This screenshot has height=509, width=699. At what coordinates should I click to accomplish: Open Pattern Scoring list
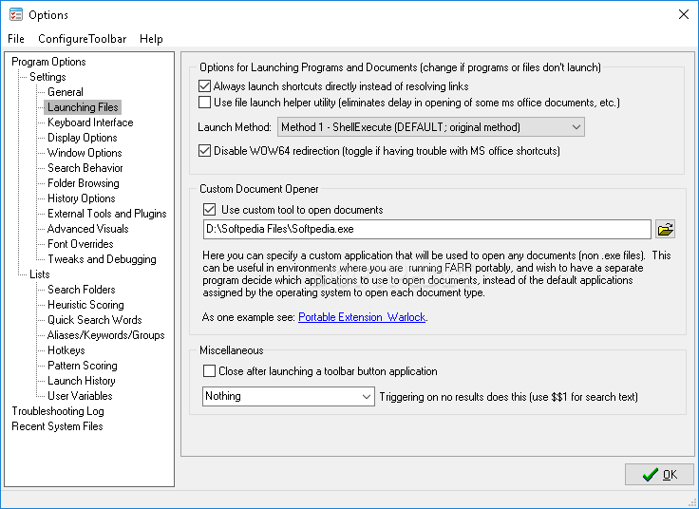[x=83, y=365]
